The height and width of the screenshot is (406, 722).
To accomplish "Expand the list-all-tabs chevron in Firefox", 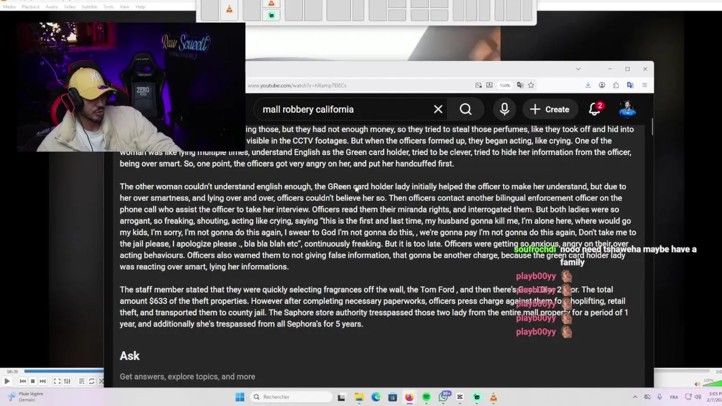I will point(578,69).
